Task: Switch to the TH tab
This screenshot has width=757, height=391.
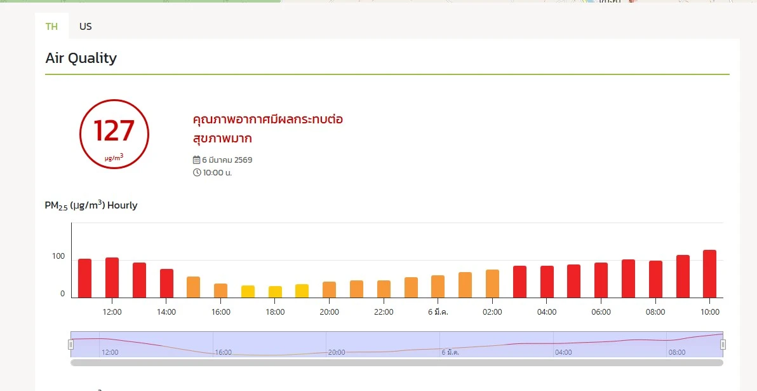Action: click(51, 26)
